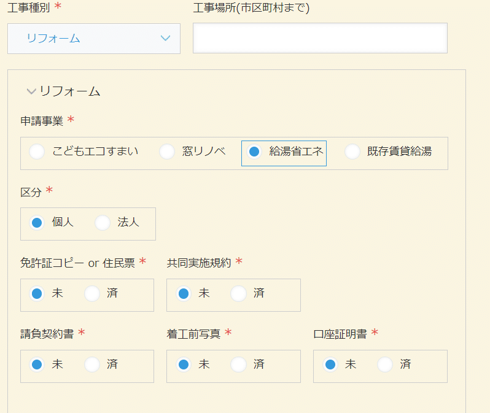
Task: Set 免許証コピー or 住民票 to 済
Action: [92, 294]
